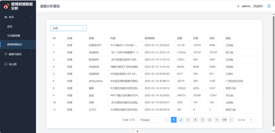
Task: Click the Total 1735 label
Action: tap(129, 120)
